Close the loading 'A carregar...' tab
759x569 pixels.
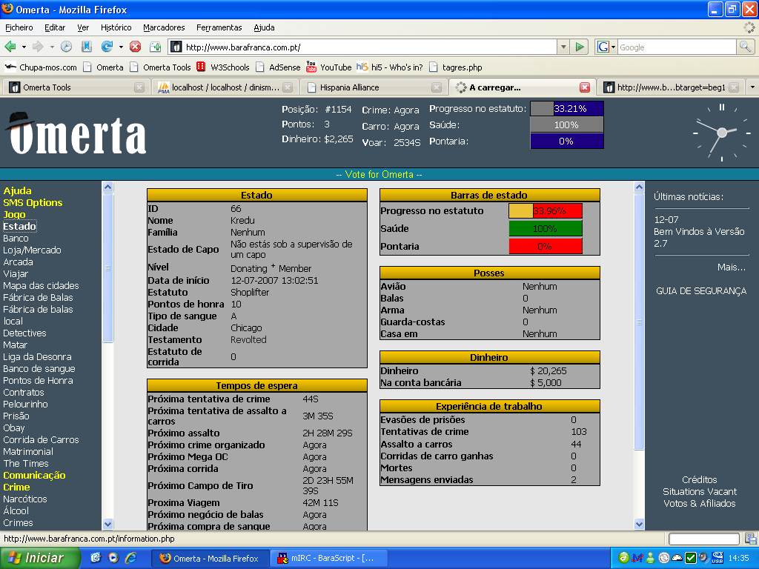click(x=585, y=87)
